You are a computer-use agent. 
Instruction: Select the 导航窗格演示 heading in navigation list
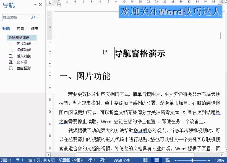tap(22, 38)
